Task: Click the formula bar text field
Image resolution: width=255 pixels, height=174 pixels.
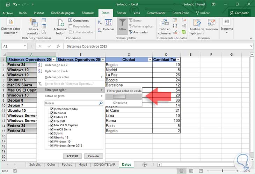Action: (157, 46)
